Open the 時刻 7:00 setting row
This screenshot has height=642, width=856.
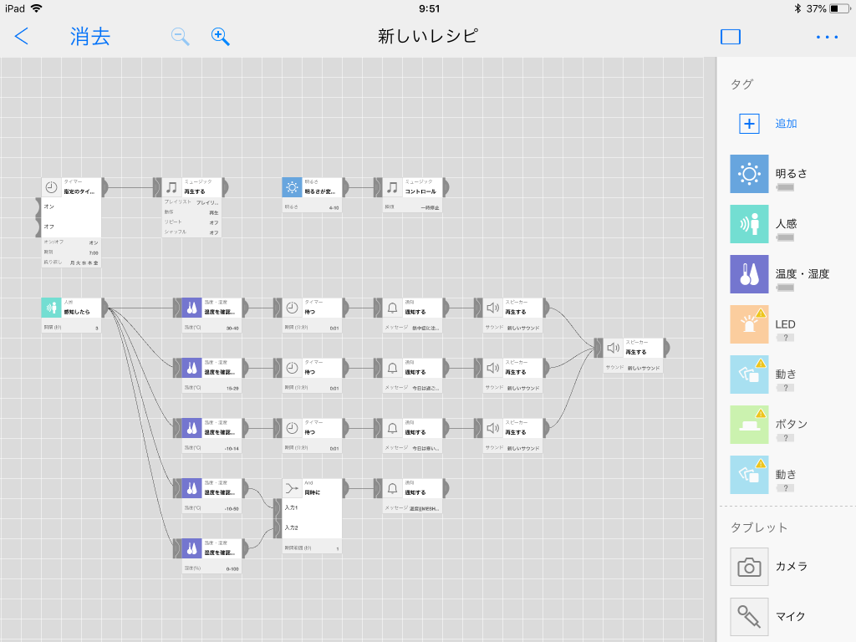tap(71, 252)
